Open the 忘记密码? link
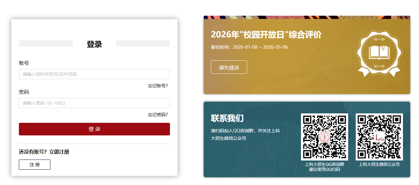 (x=158, y=115)
